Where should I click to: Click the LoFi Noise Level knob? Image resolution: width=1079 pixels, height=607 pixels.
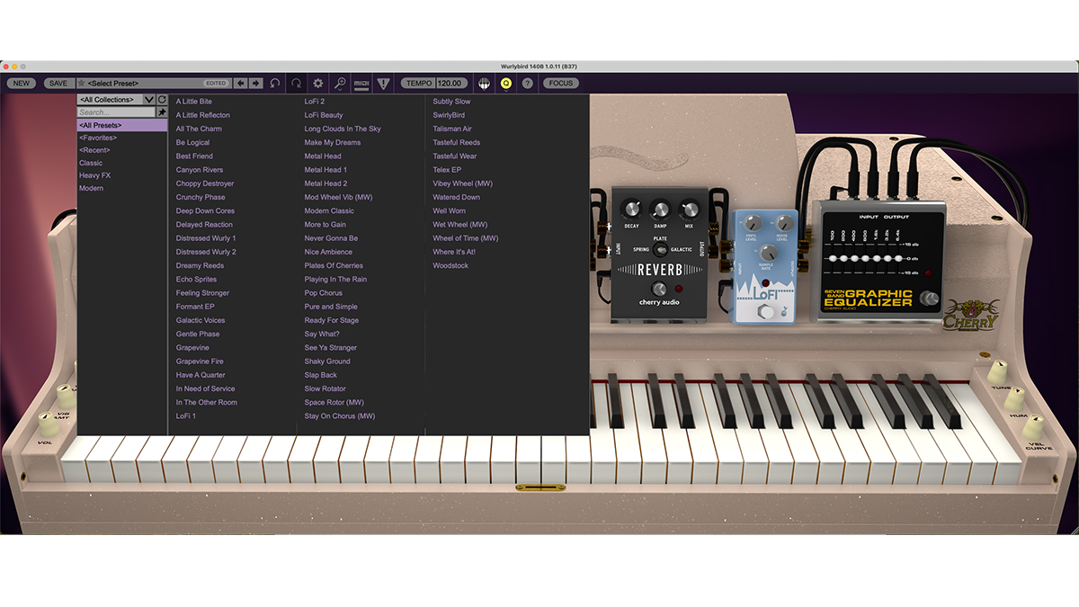(x=784, y=223)
